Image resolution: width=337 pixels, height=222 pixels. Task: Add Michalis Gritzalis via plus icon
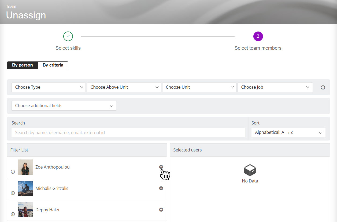click(161, 188)
